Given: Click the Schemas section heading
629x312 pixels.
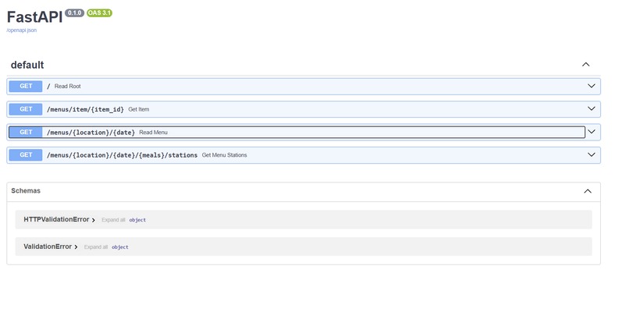Looking at the screenshot, I should [x=26, y=191].
